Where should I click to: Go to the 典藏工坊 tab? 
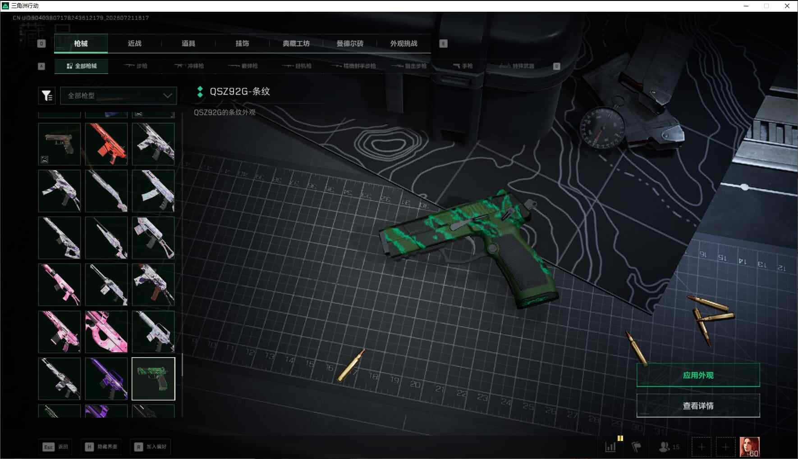coord(296,44)
